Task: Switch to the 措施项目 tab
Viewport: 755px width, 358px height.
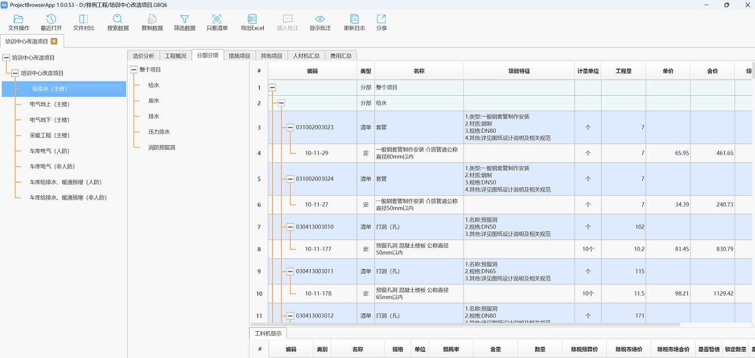Action: pos(240,55)
